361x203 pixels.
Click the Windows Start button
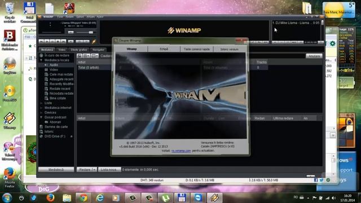tap(7, 198)
